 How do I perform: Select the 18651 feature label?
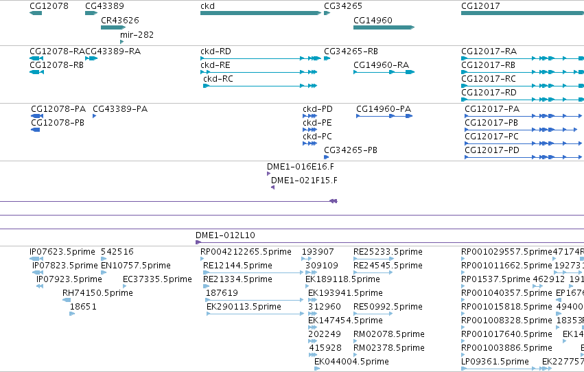click(83, 307)
